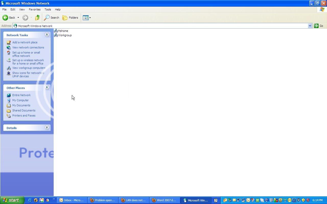Click View network connections link
The height and width of the screenshot is (204, 327).
coord(28,47)
